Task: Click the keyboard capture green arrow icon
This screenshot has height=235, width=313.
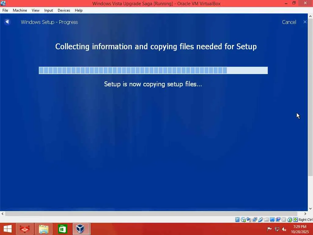Action: point(296,220)
